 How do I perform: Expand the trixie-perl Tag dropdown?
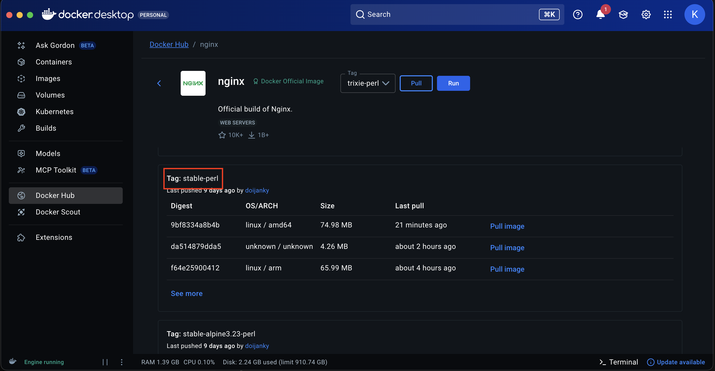[x=368, y=83]
